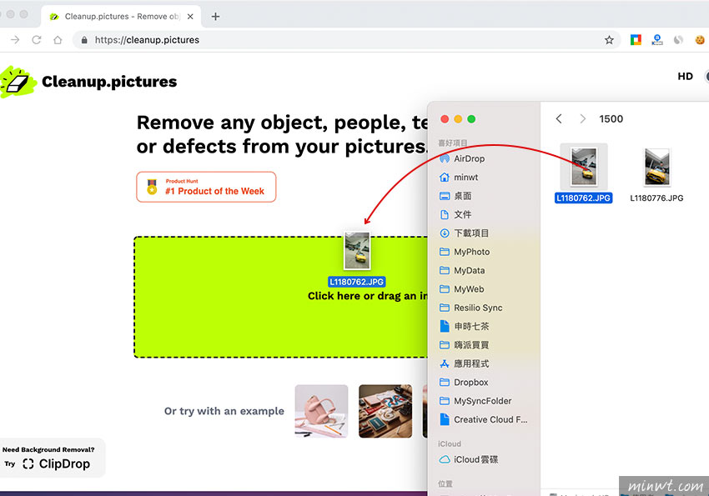Open the Dropbox folder in sidebar

[464, 382]
